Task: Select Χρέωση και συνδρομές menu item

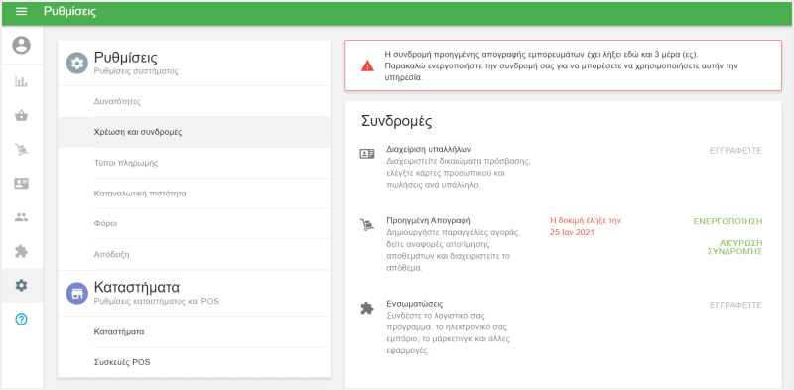Action: click(194, 132)
